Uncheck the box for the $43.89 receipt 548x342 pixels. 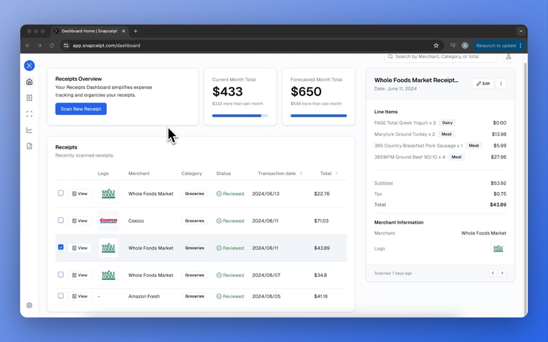click(x=61, y=247)
